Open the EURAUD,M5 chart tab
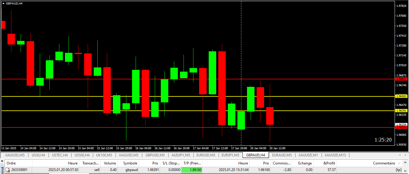This screenshot has width=409, height=174. point(281,155)
